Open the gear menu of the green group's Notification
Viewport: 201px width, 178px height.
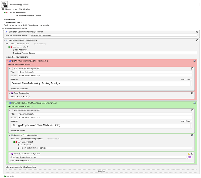(x=192, y=110)
